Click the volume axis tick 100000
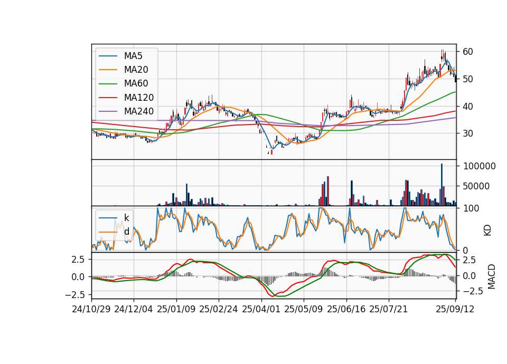Viewport: 507px width, 364px height. (479, 166)
